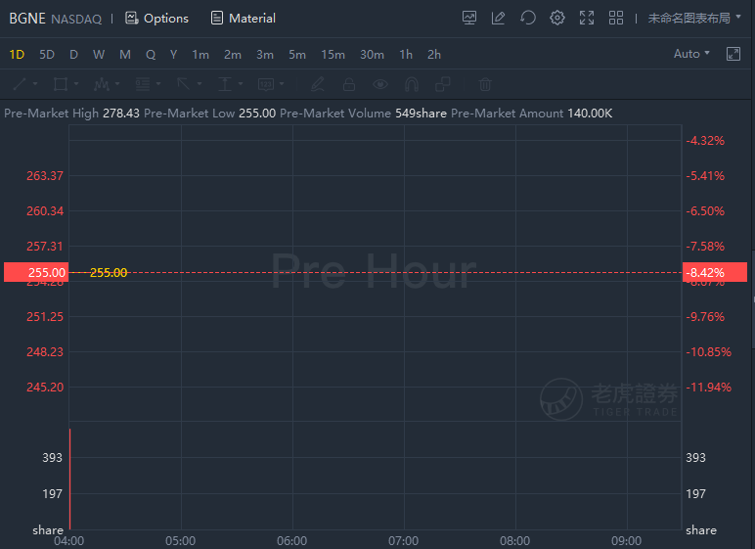This screenshot has width=755, height=549.
Task: Click the red 255.00 price axis label
Action: tap(36, 272)
